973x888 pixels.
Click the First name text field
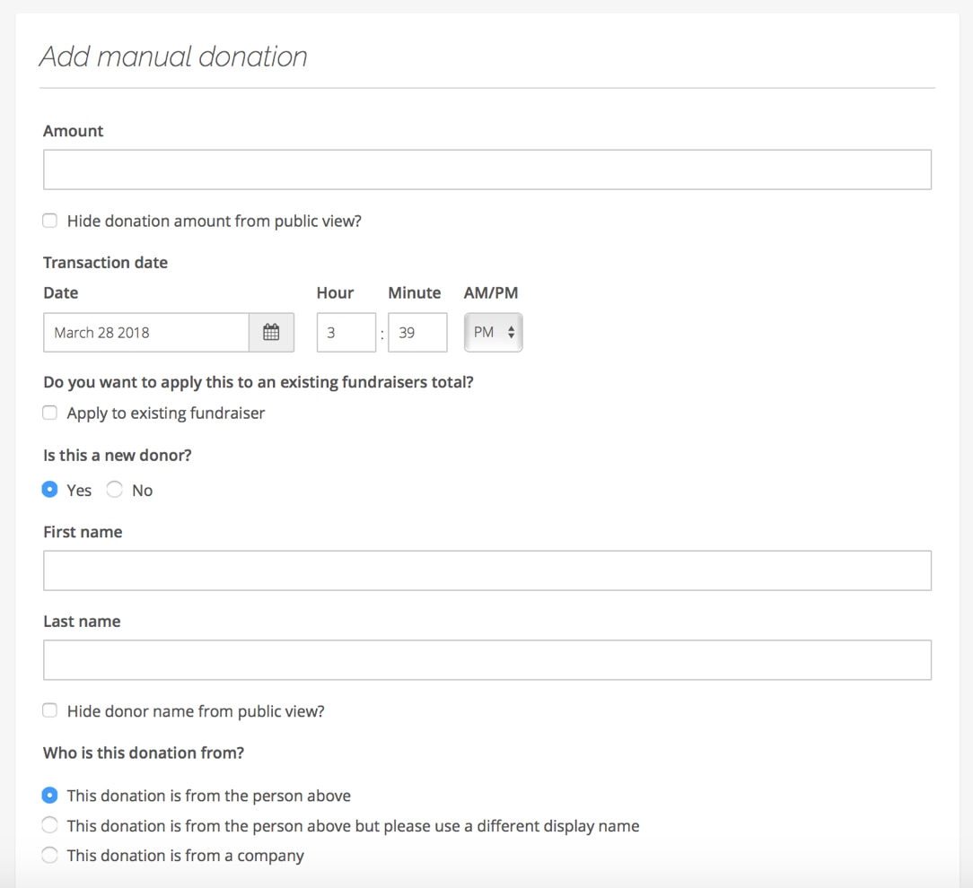[486, 570]
